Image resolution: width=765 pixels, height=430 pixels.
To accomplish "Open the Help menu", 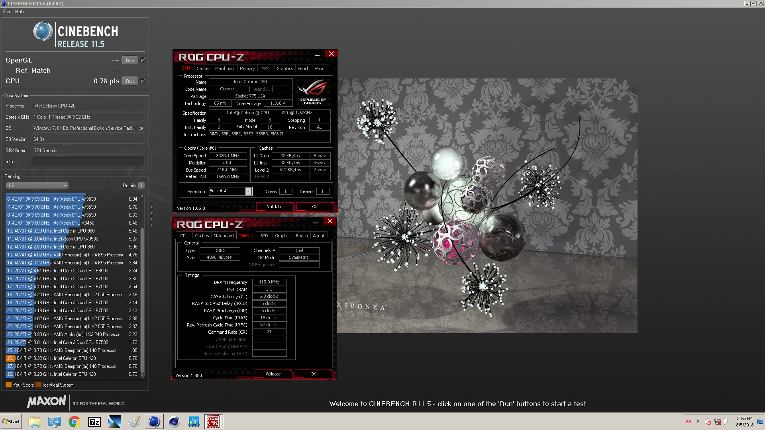I will coord(20,12).
